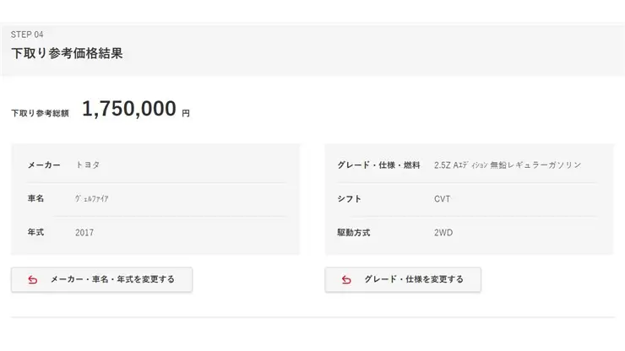Click the メーカー・車名・年式を変更する button

(x=101, y=279)
